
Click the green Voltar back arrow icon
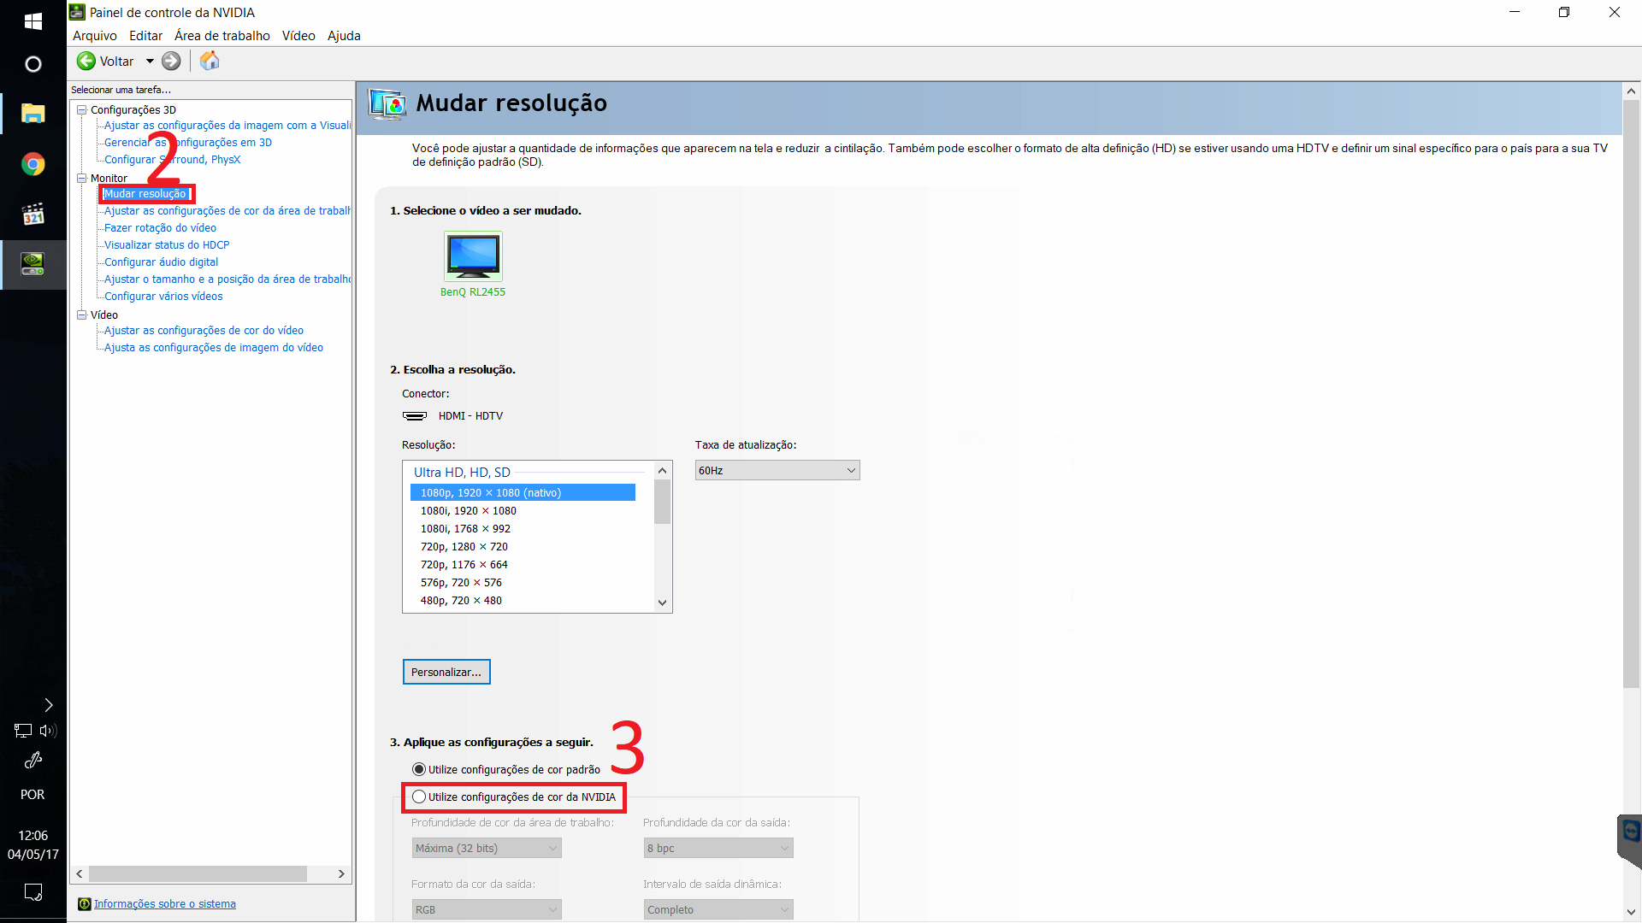(86, 61)
